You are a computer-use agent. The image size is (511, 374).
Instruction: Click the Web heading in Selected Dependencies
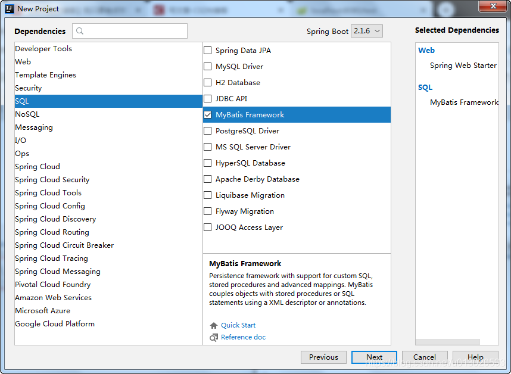point(426,50)
